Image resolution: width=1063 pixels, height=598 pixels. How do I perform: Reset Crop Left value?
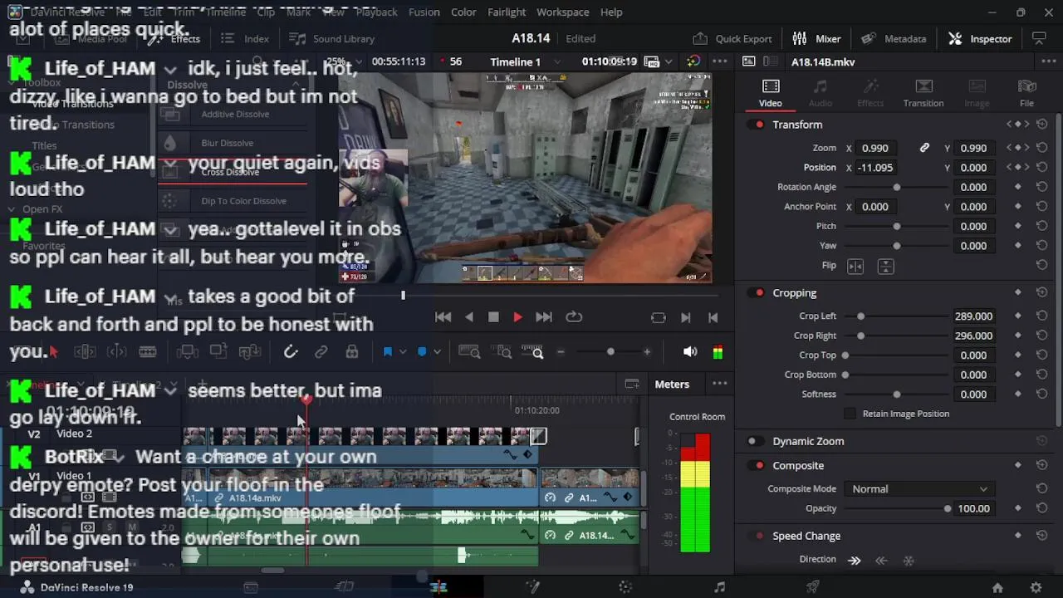pos(1041,316)
